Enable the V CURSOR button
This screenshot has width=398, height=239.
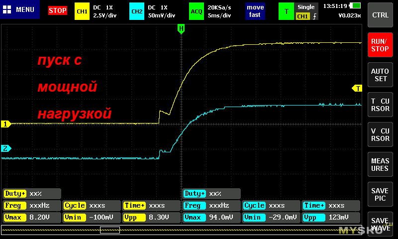point(380,134)
